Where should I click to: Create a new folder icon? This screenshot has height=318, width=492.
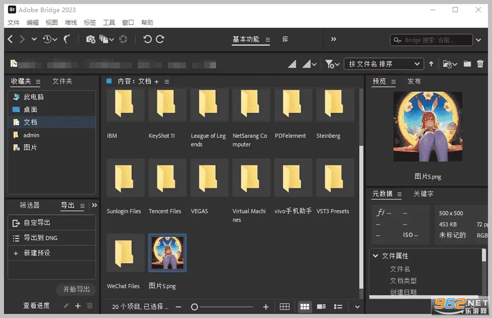point(467,64)
